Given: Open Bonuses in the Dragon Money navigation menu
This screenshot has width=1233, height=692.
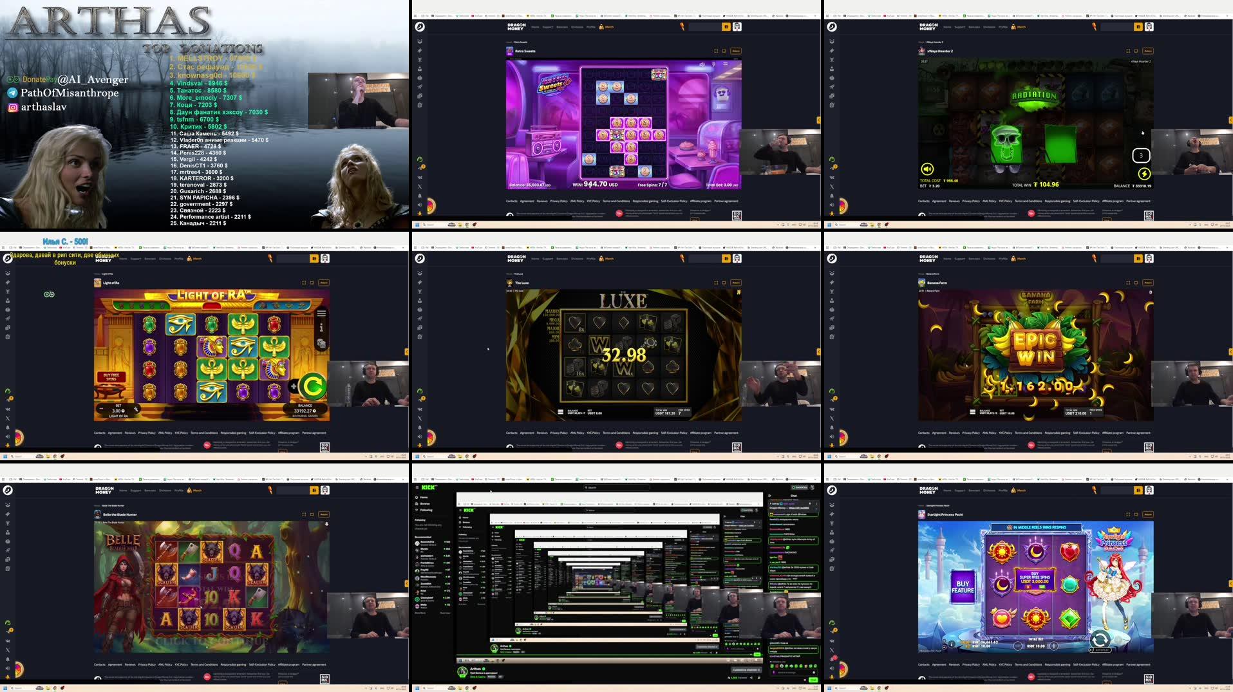Looking at the screenshot, I should [561, 27].
